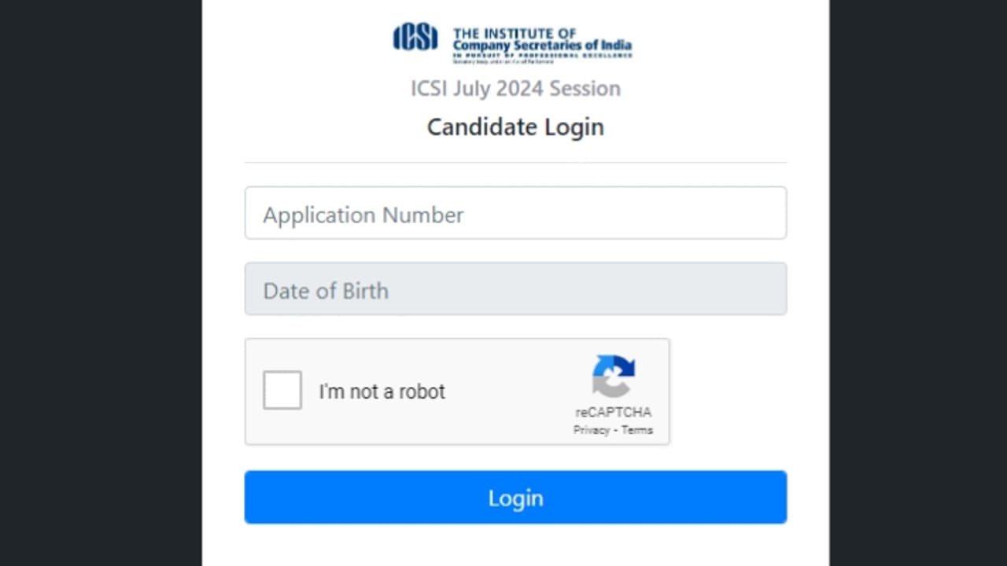Image resolution: width=1007 pixels, height=566 pixels.
Task: Submit credentials using the Login button
Action: tap(515, 497)
